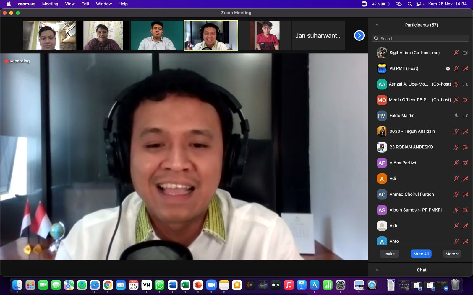
Task: Expand the Chat panel chevron
Action: pyautogui.click(x=377, y=270)
